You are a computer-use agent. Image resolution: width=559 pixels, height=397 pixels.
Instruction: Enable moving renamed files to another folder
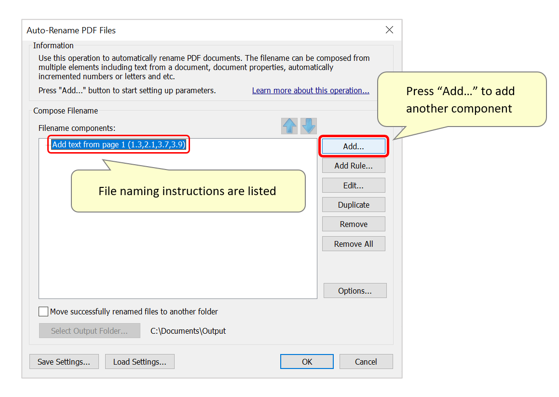[x=43, y=311]
